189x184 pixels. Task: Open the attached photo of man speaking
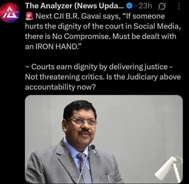(104, 139)
